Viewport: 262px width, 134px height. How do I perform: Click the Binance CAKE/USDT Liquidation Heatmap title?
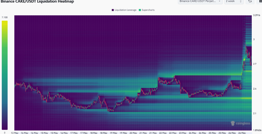coord(37,1)
